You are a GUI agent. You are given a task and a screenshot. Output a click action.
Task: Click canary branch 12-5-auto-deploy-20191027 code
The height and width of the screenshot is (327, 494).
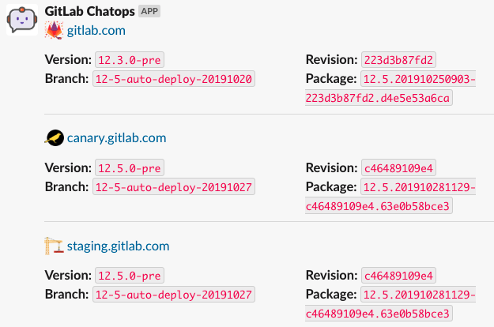click(174, 187)
